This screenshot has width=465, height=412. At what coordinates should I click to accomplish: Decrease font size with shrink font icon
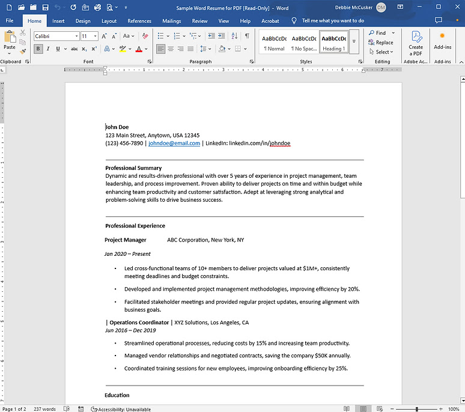coord(114,36)
